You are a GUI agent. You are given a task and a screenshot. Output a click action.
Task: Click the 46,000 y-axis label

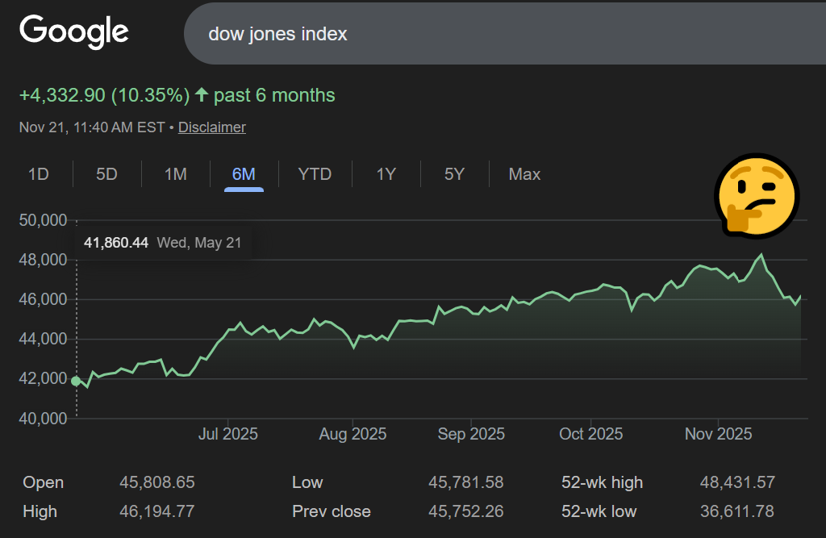[44, 299]
